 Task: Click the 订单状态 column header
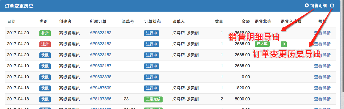[x=152, y=21]
